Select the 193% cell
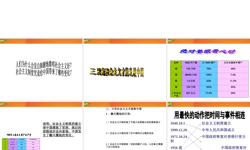 [209, 88]
